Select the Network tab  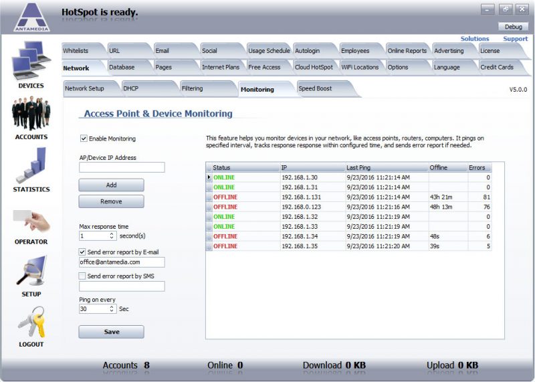(83, 68)
